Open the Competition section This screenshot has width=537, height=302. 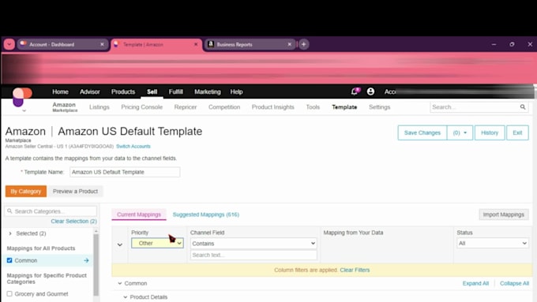(x=224, y=107)
